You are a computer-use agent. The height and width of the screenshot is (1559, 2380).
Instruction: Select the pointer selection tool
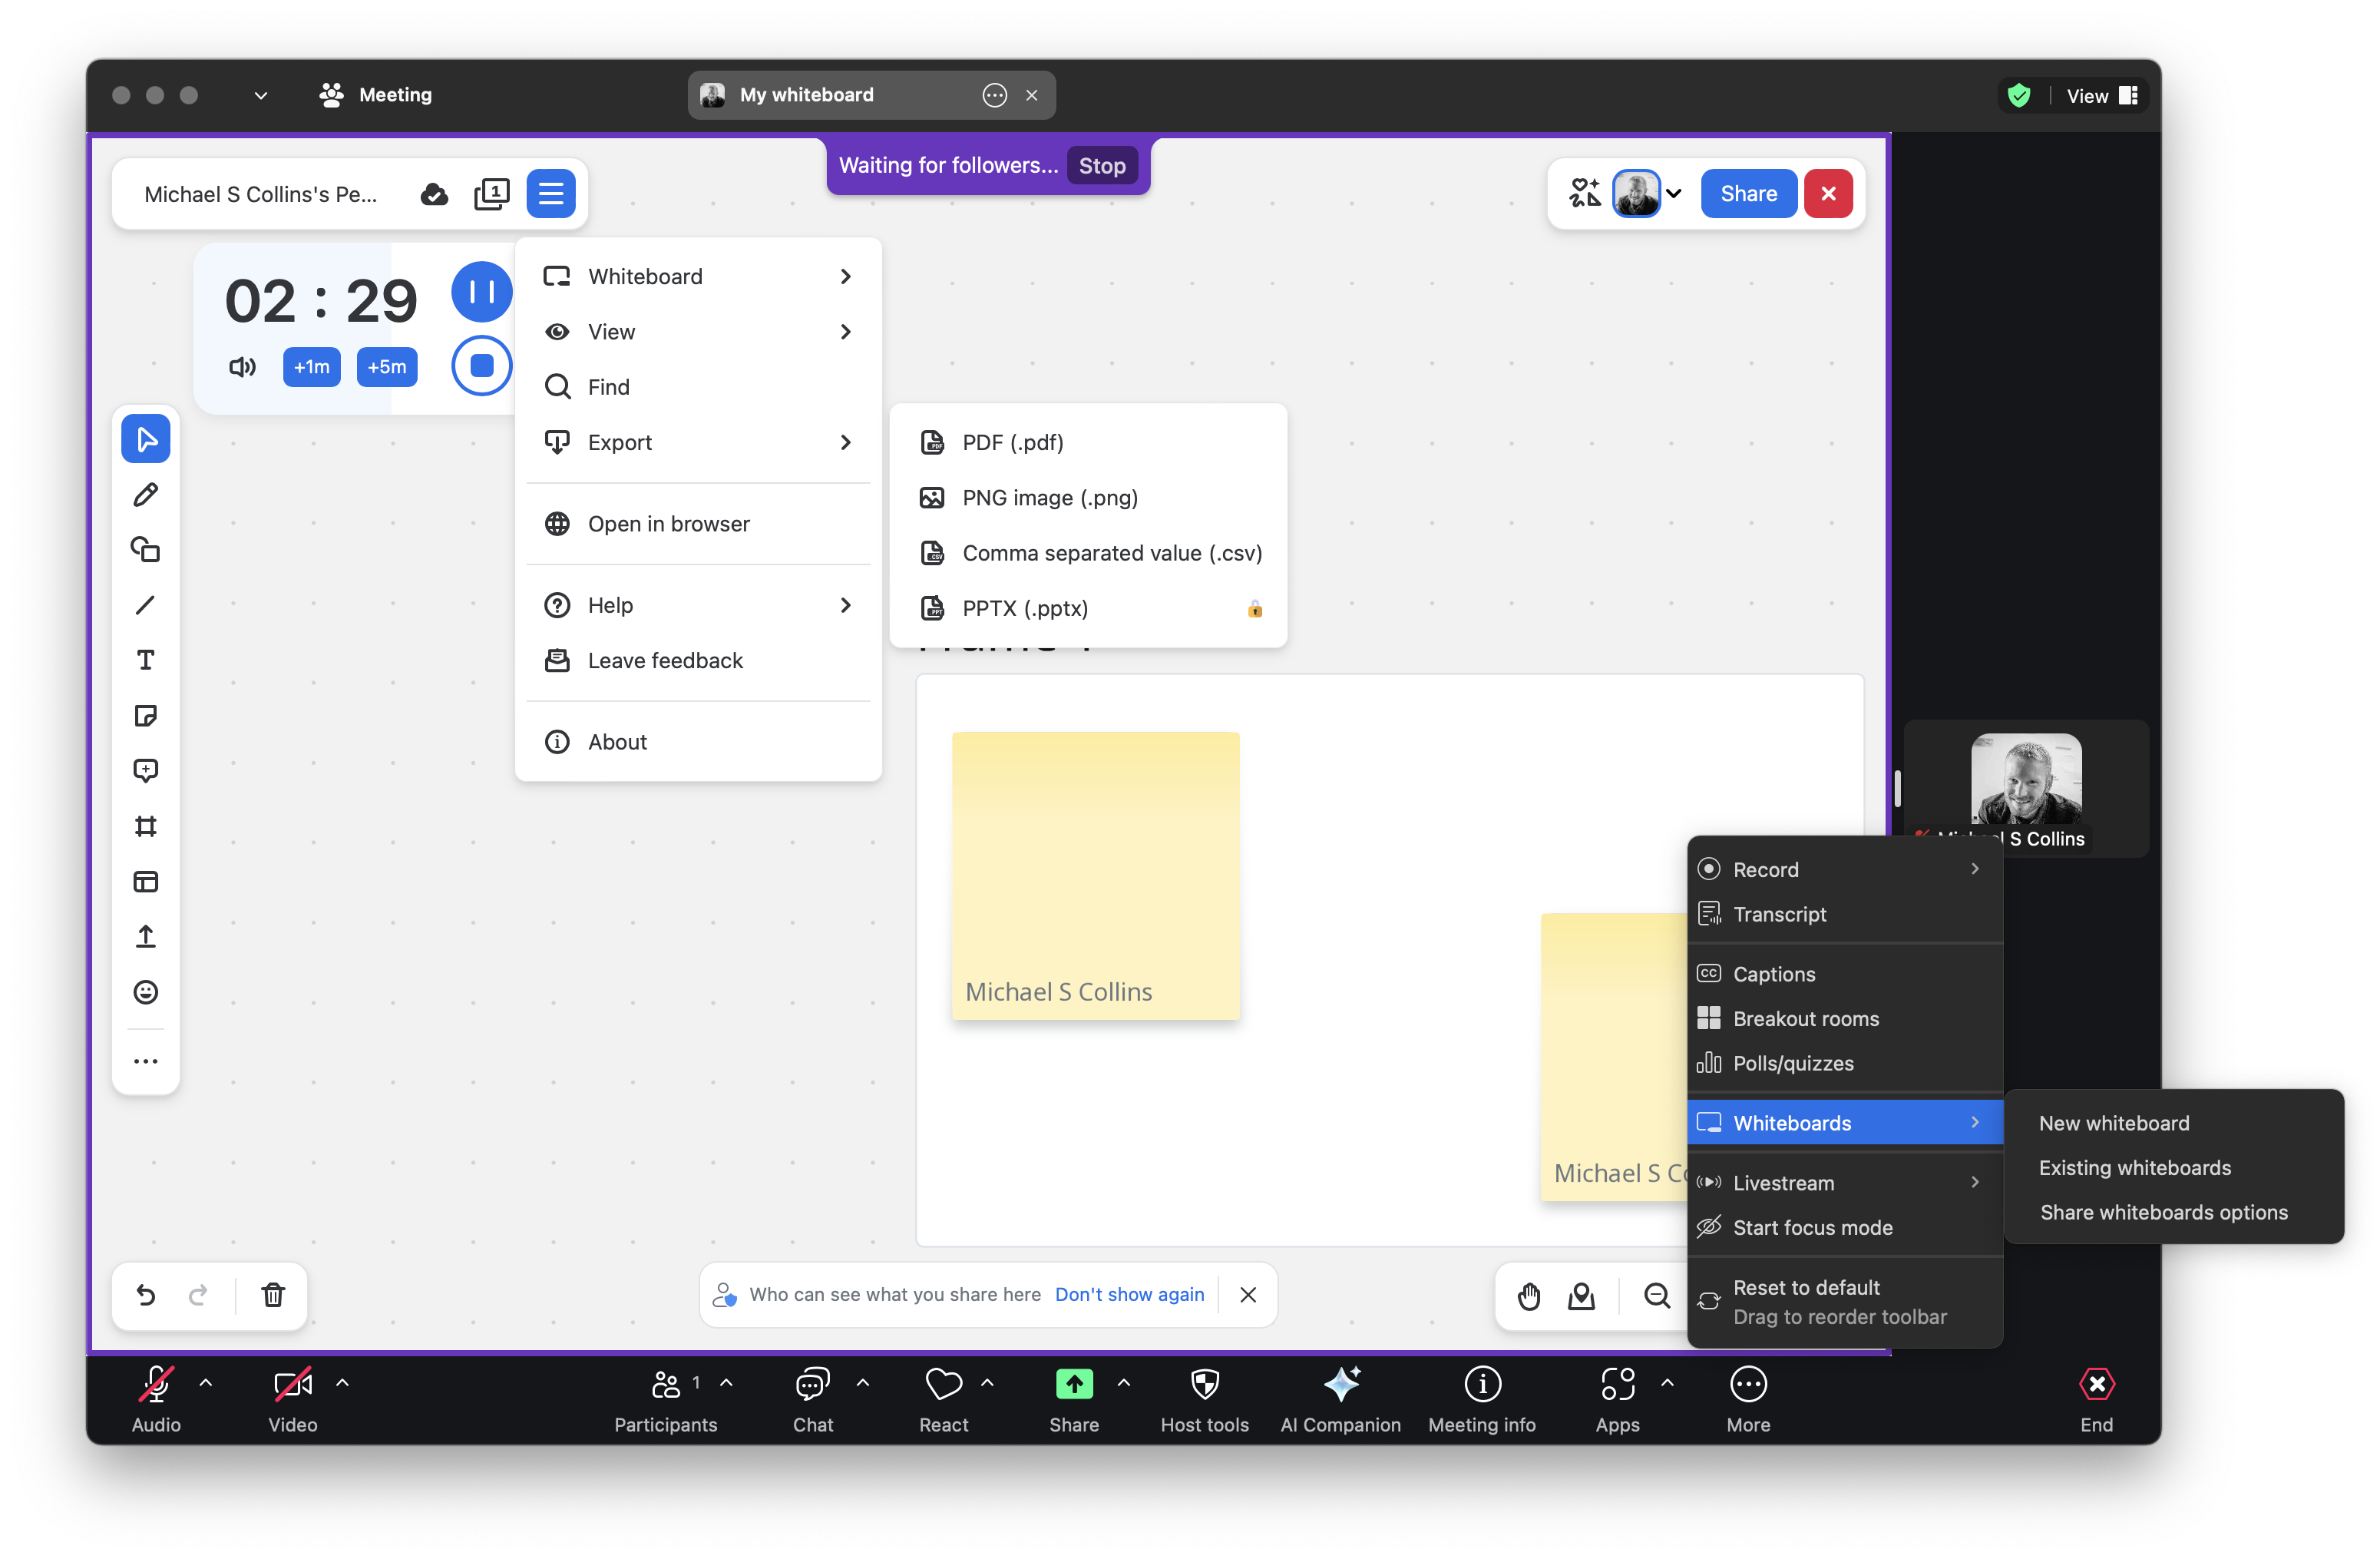pyautogui.click(x=146, y=439)
